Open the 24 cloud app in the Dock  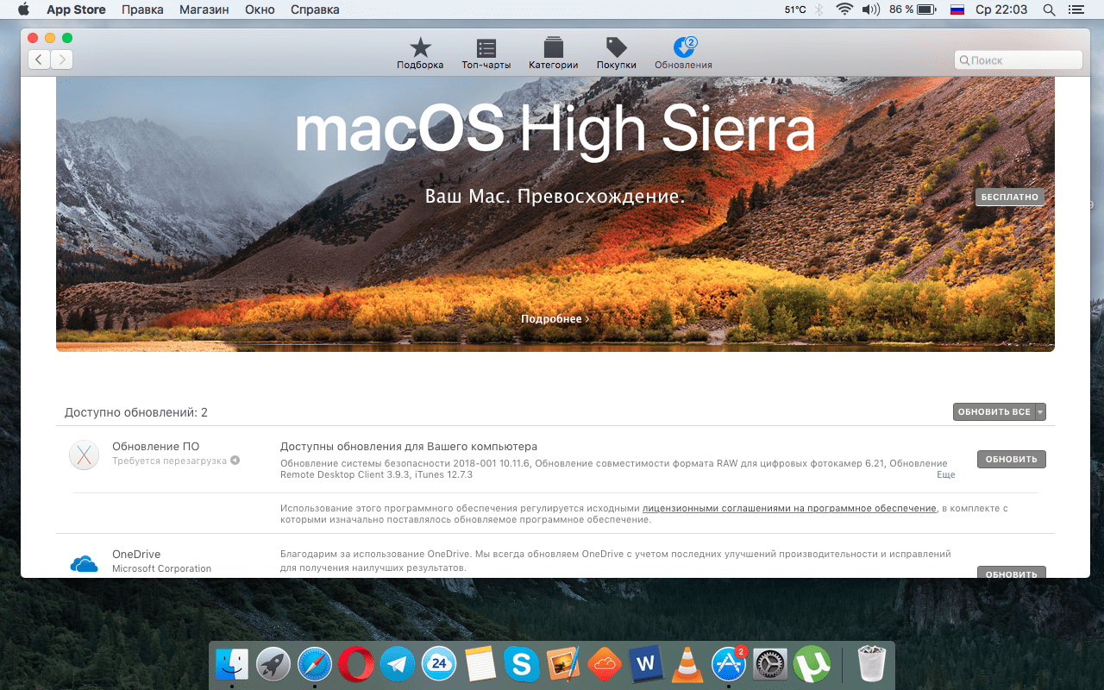tap(439, 664)
